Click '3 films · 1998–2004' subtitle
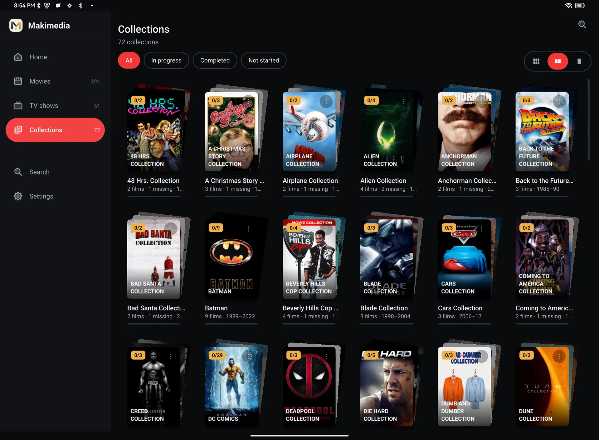This screenshot has width=599, height=440. coord(385,316)
